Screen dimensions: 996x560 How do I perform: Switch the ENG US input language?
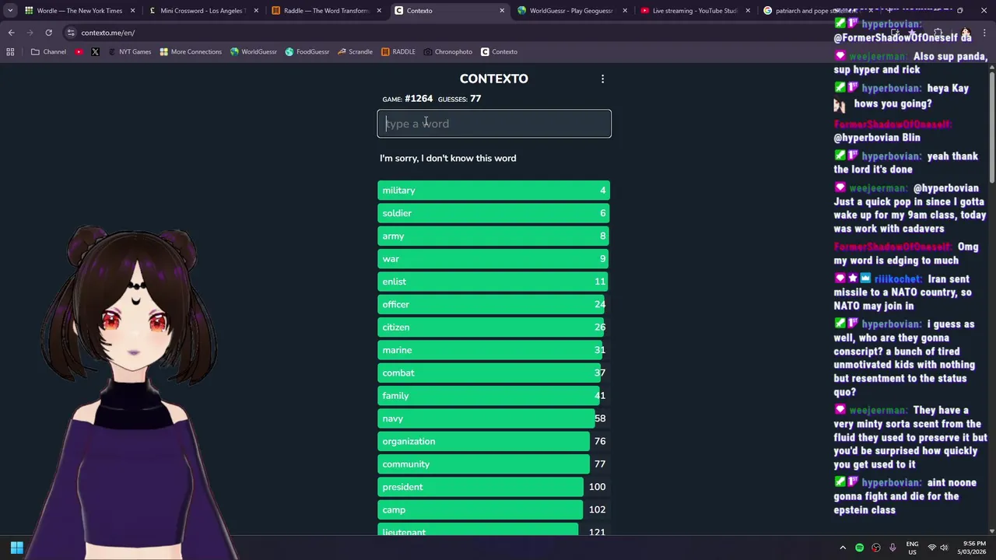tap(913, 548)
